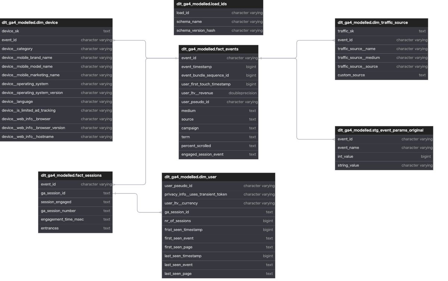Click the string_value column
This screenshot has height=281, width=448.
(x=384, y=165)
